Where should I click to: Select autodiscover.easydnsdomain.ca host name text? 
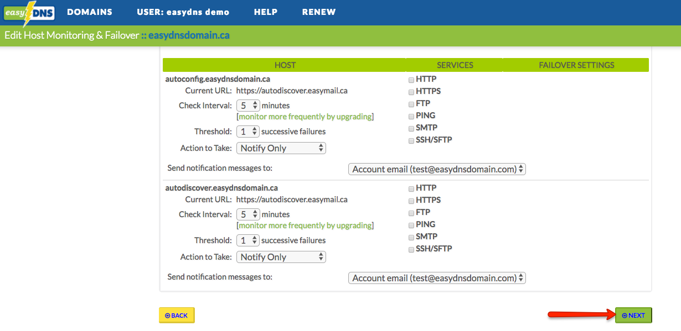[221, 188]
